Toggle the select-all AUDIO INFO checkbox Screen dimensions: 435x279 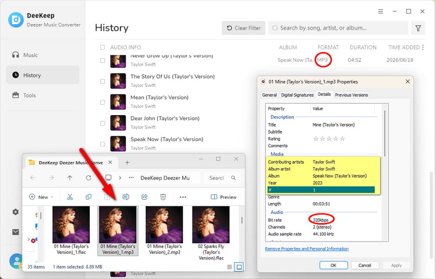click(x=102, y=47)
